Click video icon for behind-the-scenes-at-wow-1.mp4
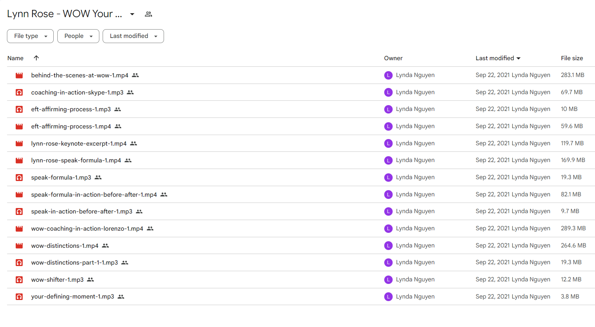The height and width of the screenshot is (327, 595). (19, 75)
